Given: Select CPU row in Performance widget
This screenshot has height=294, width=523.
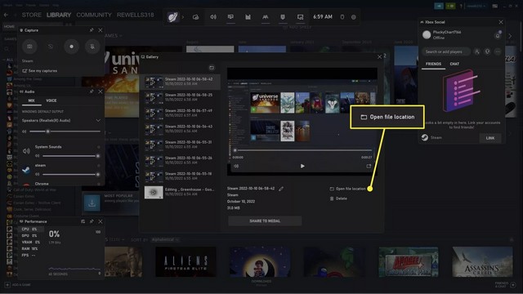Looking at the screenshot, I should pos(31,229).
